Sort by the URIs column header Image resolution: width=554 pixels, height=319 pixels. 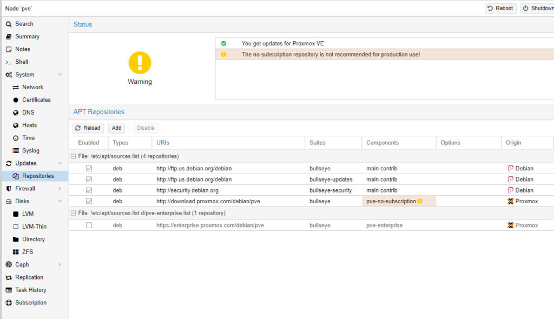(x=228, y=143)
